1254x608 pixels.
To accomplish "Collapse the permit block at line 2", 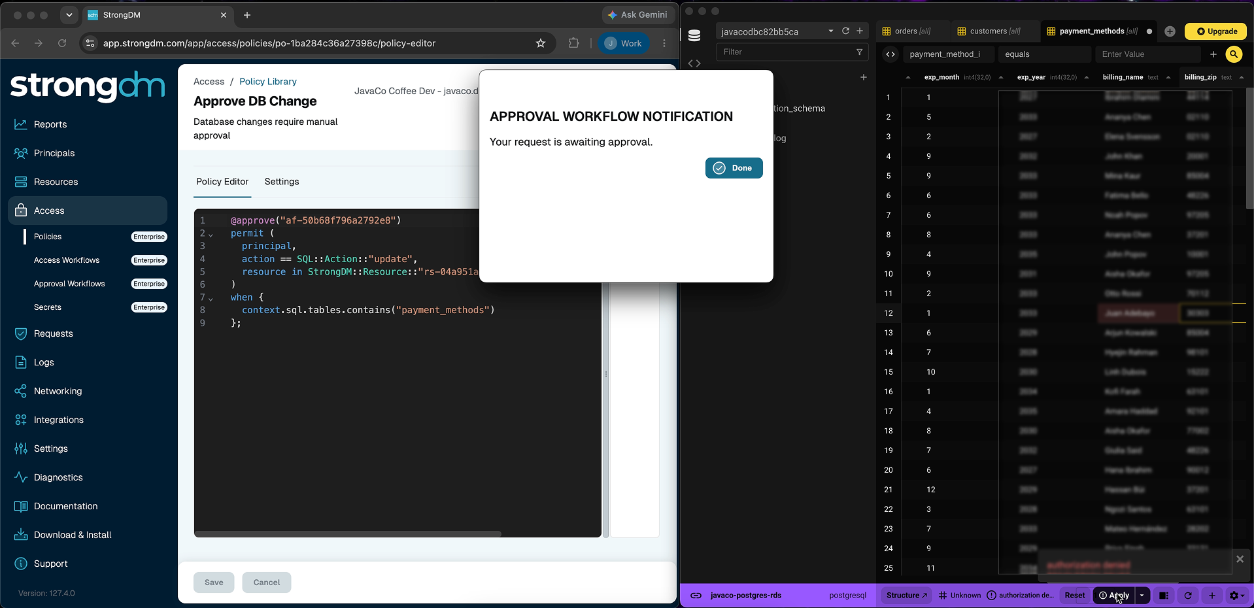I will tap(211, 235).
